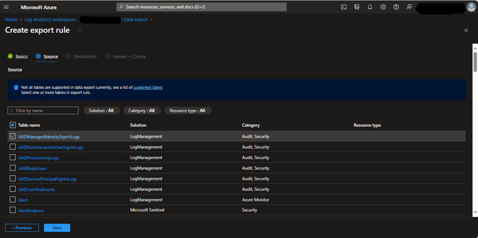Image resolution: width=478 pixels, height=238 pixels.
Task: Open the Azure portal hamburger menu
Action: [7, 7]
